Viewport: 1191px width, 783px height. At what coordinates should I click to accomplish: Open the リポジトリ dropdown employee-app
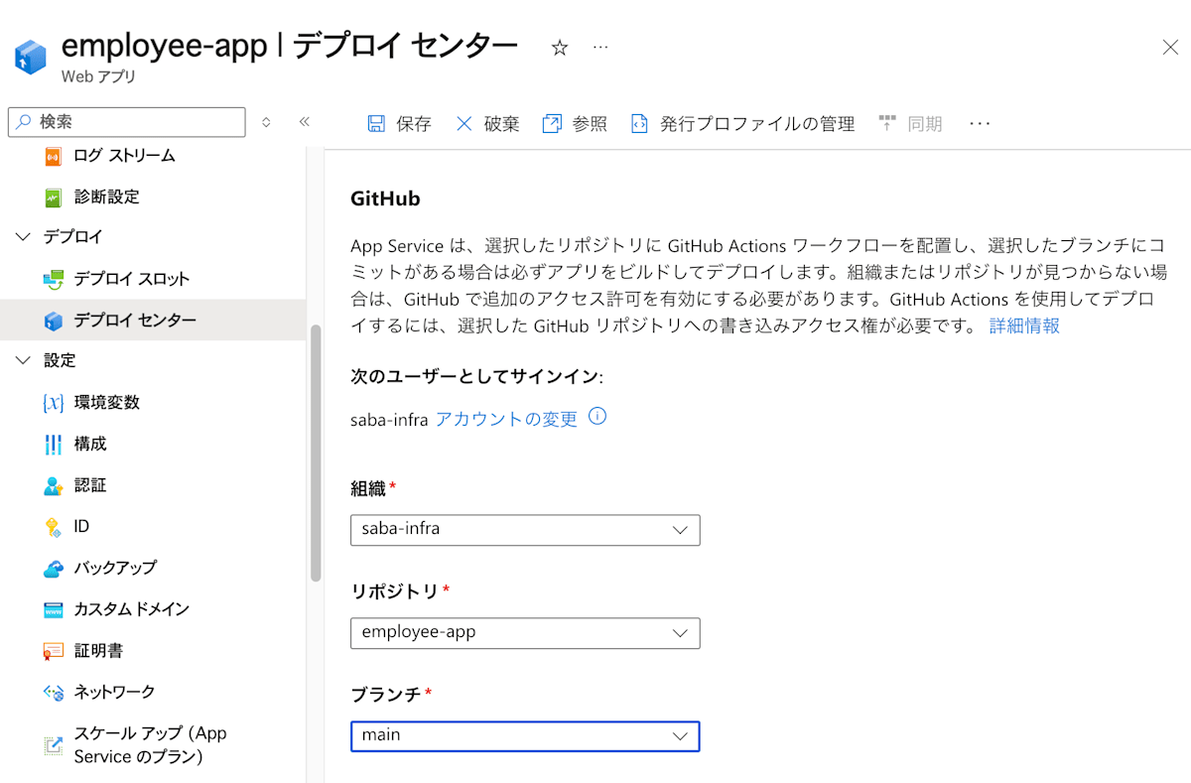coord(525,632)
